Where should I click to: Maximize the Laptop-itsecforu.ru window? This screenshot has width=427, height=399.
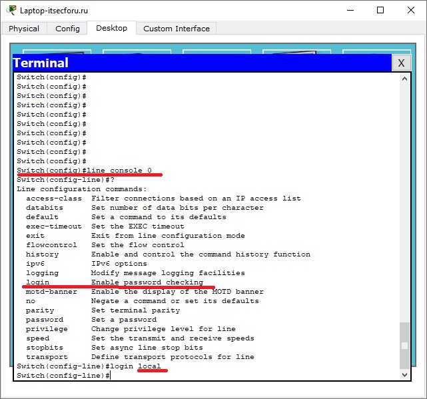point(380,11)
